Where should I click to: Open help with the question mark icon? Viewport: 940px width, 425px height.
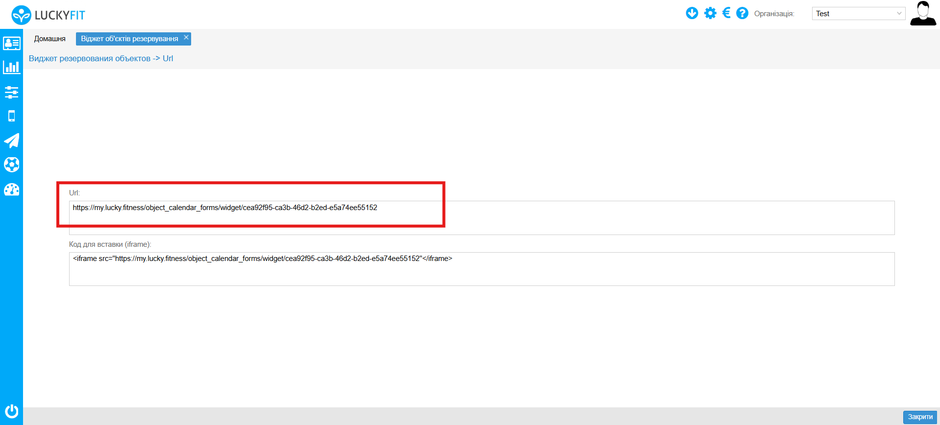(x=742, y=13)
